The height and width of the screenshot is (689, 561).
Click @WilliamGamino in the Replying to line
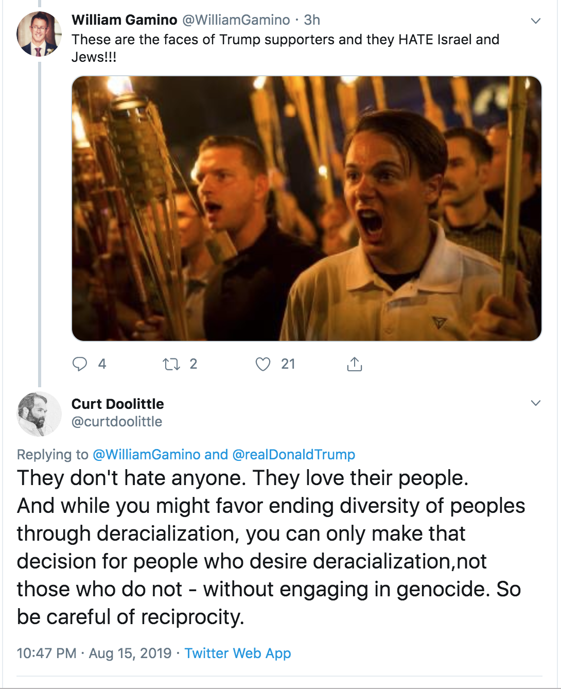(146, 455)
